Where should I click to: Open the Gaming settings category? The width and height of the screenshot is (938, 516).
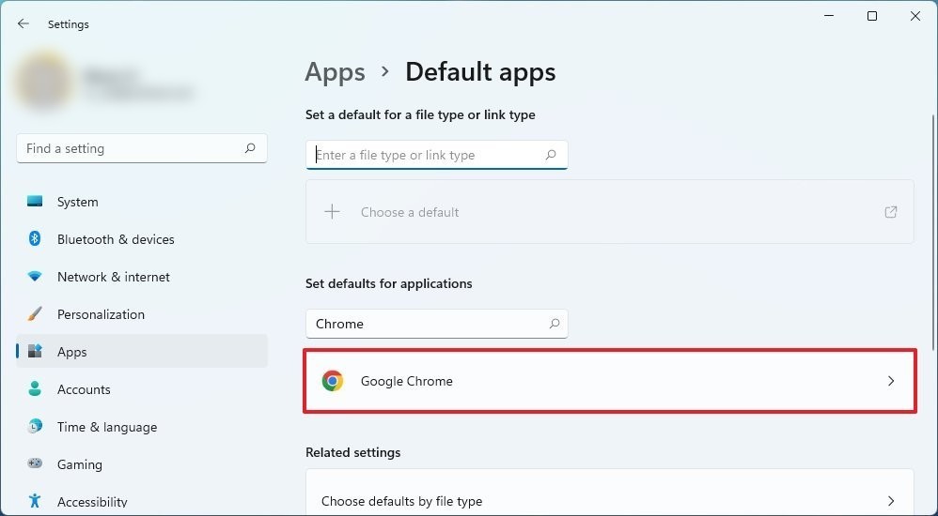pyautogui.click(x=142, y=464)
